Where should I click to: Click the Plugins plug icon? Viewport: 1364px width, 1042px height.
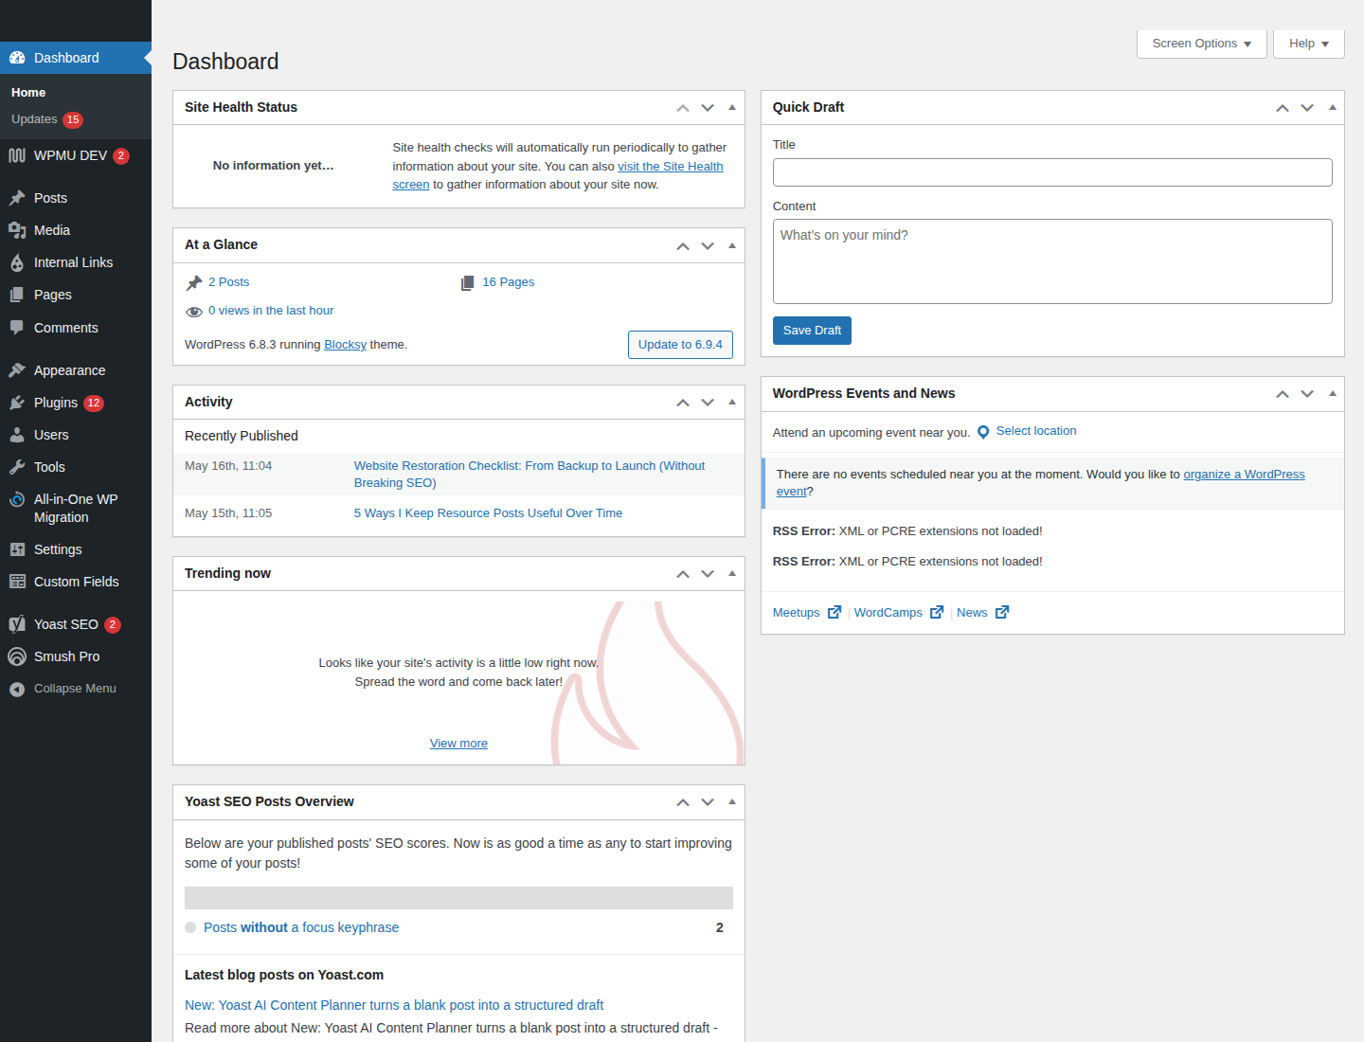coord(17,403)
